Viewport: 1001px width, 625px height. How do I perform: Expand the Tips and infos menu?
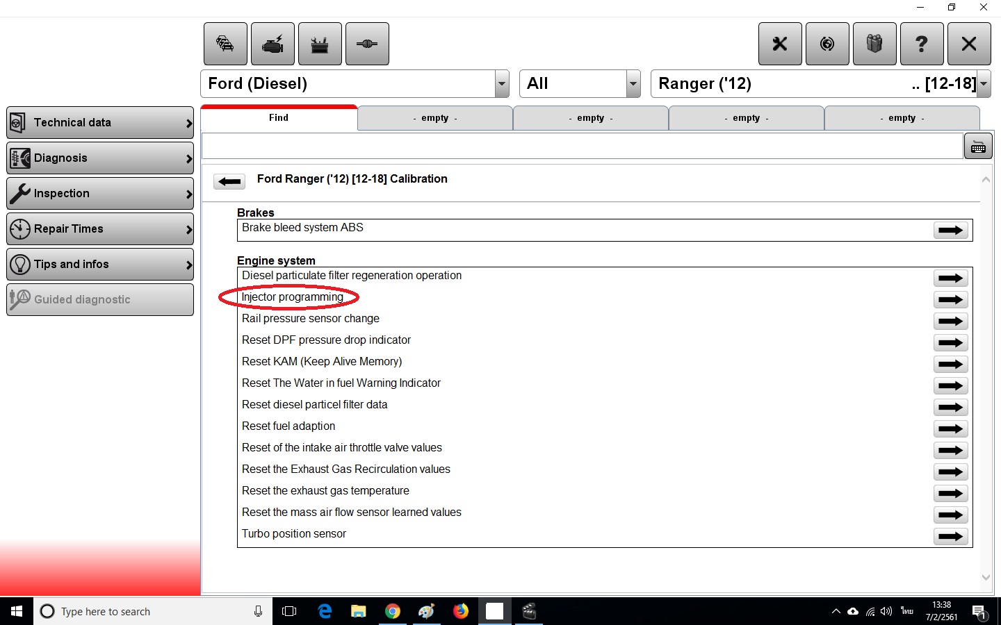[x=100, y=265]
